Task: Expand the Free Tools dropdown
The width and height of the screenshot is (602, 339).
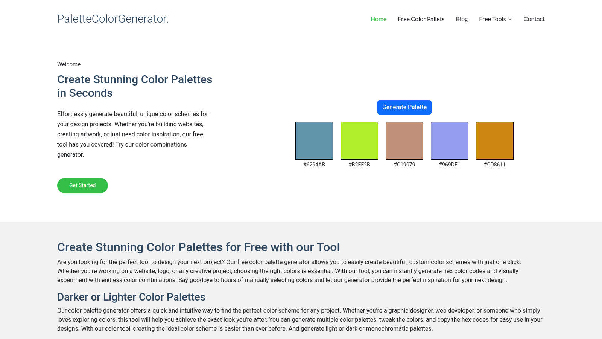Action: click(x=496, y=19)
